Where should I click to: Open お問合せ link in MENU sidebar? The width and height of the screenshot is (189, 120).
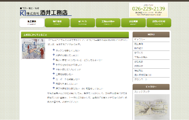click(x=139, y=66)
